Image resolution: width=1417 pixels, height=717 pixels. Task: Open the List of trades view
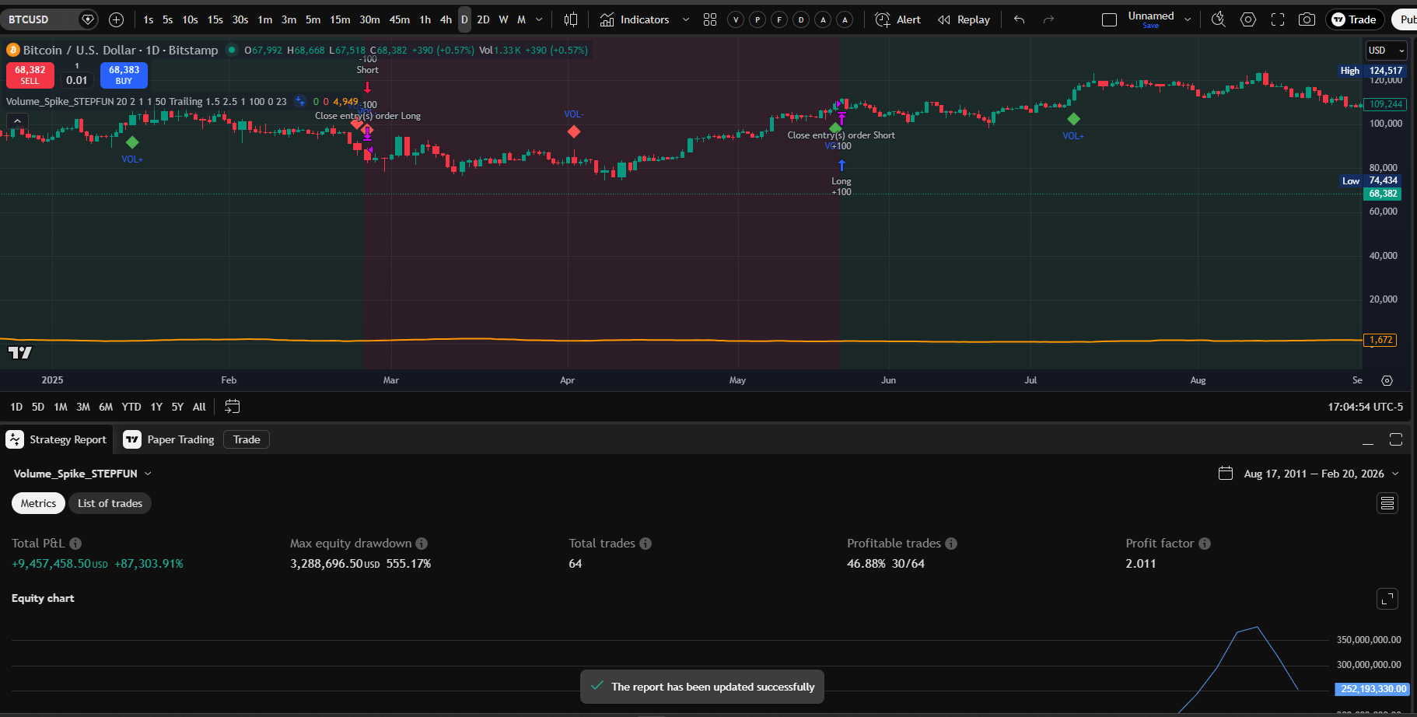[110, 503]
